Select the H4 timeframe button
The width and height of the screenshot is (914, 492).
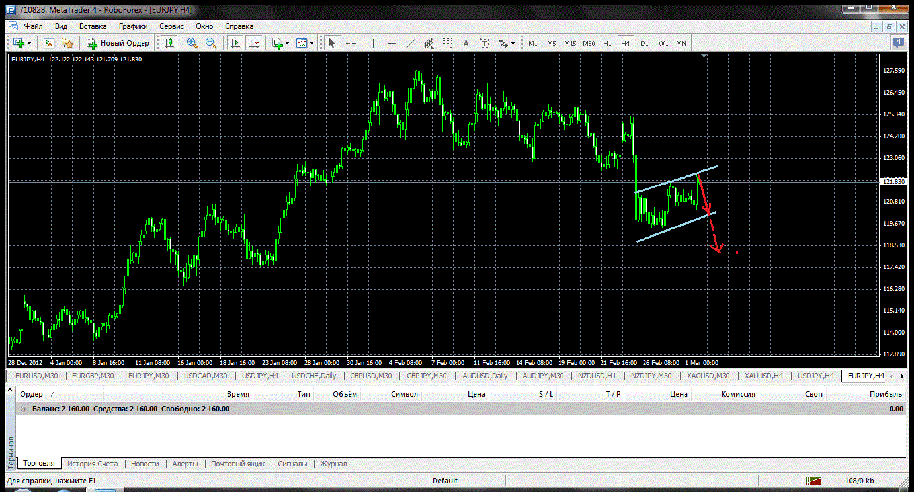(625, 43)
